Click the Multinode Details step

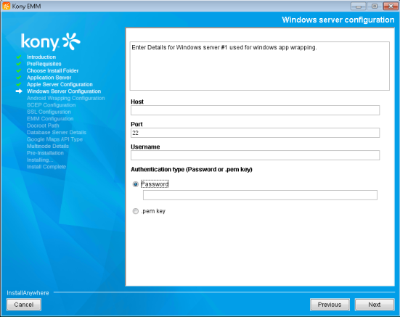tap(48, 147)
